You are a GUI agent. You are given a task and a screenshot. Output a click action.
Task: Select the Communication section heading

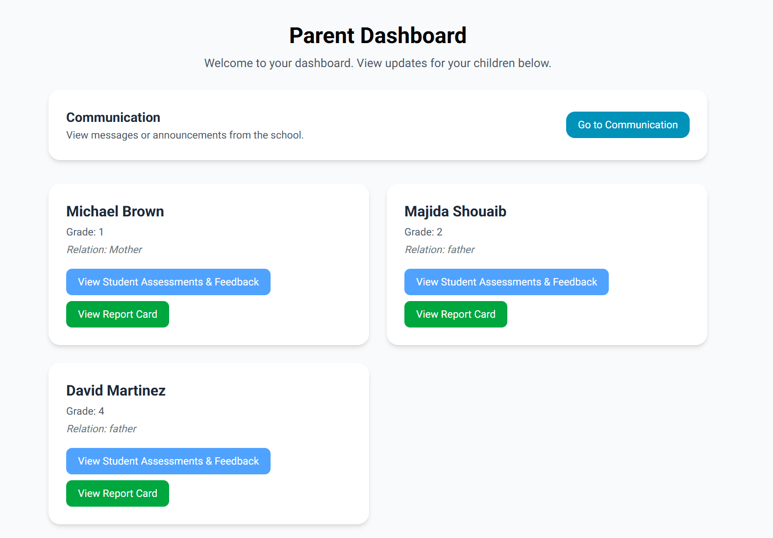(113, 117)
